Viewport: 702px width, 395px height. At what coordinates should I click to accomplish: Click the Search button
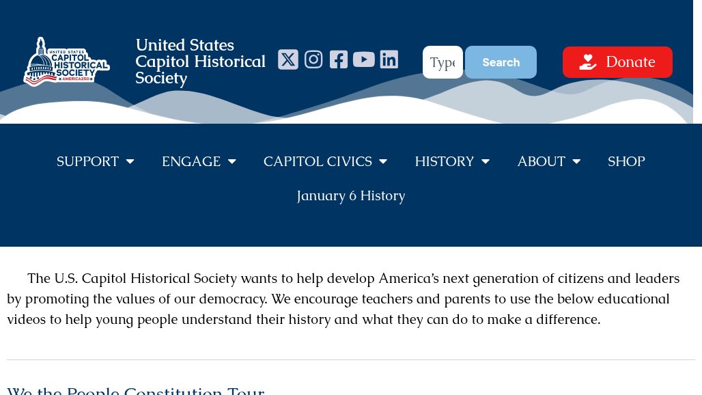501,62
